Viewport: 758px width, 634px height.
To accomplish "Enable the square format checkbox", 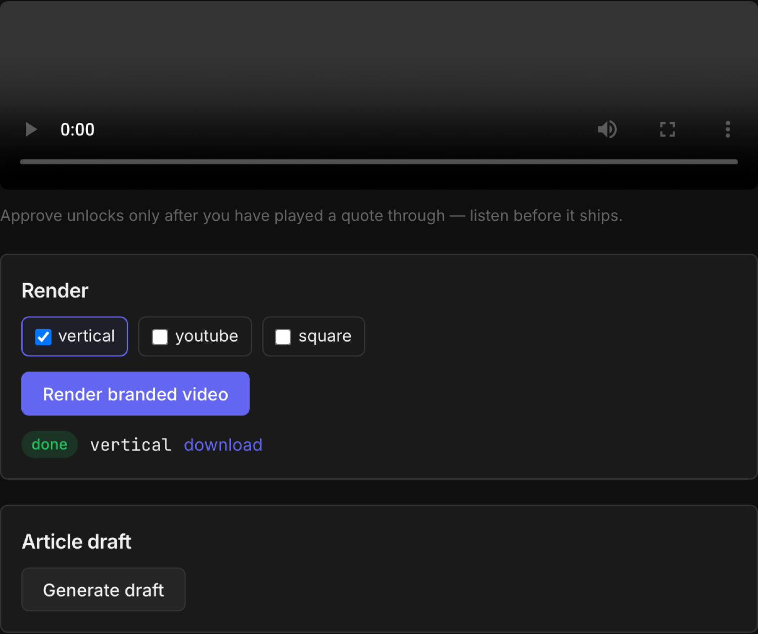I will click(x=283, y=337).
